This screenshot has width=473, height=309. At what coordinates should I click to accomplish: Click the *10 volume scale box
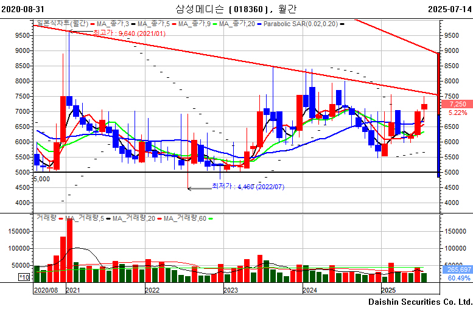coord(24,277)
